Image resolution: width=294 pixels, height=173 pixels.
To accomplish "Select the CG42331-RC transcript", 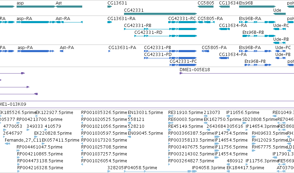I will 183,22.
